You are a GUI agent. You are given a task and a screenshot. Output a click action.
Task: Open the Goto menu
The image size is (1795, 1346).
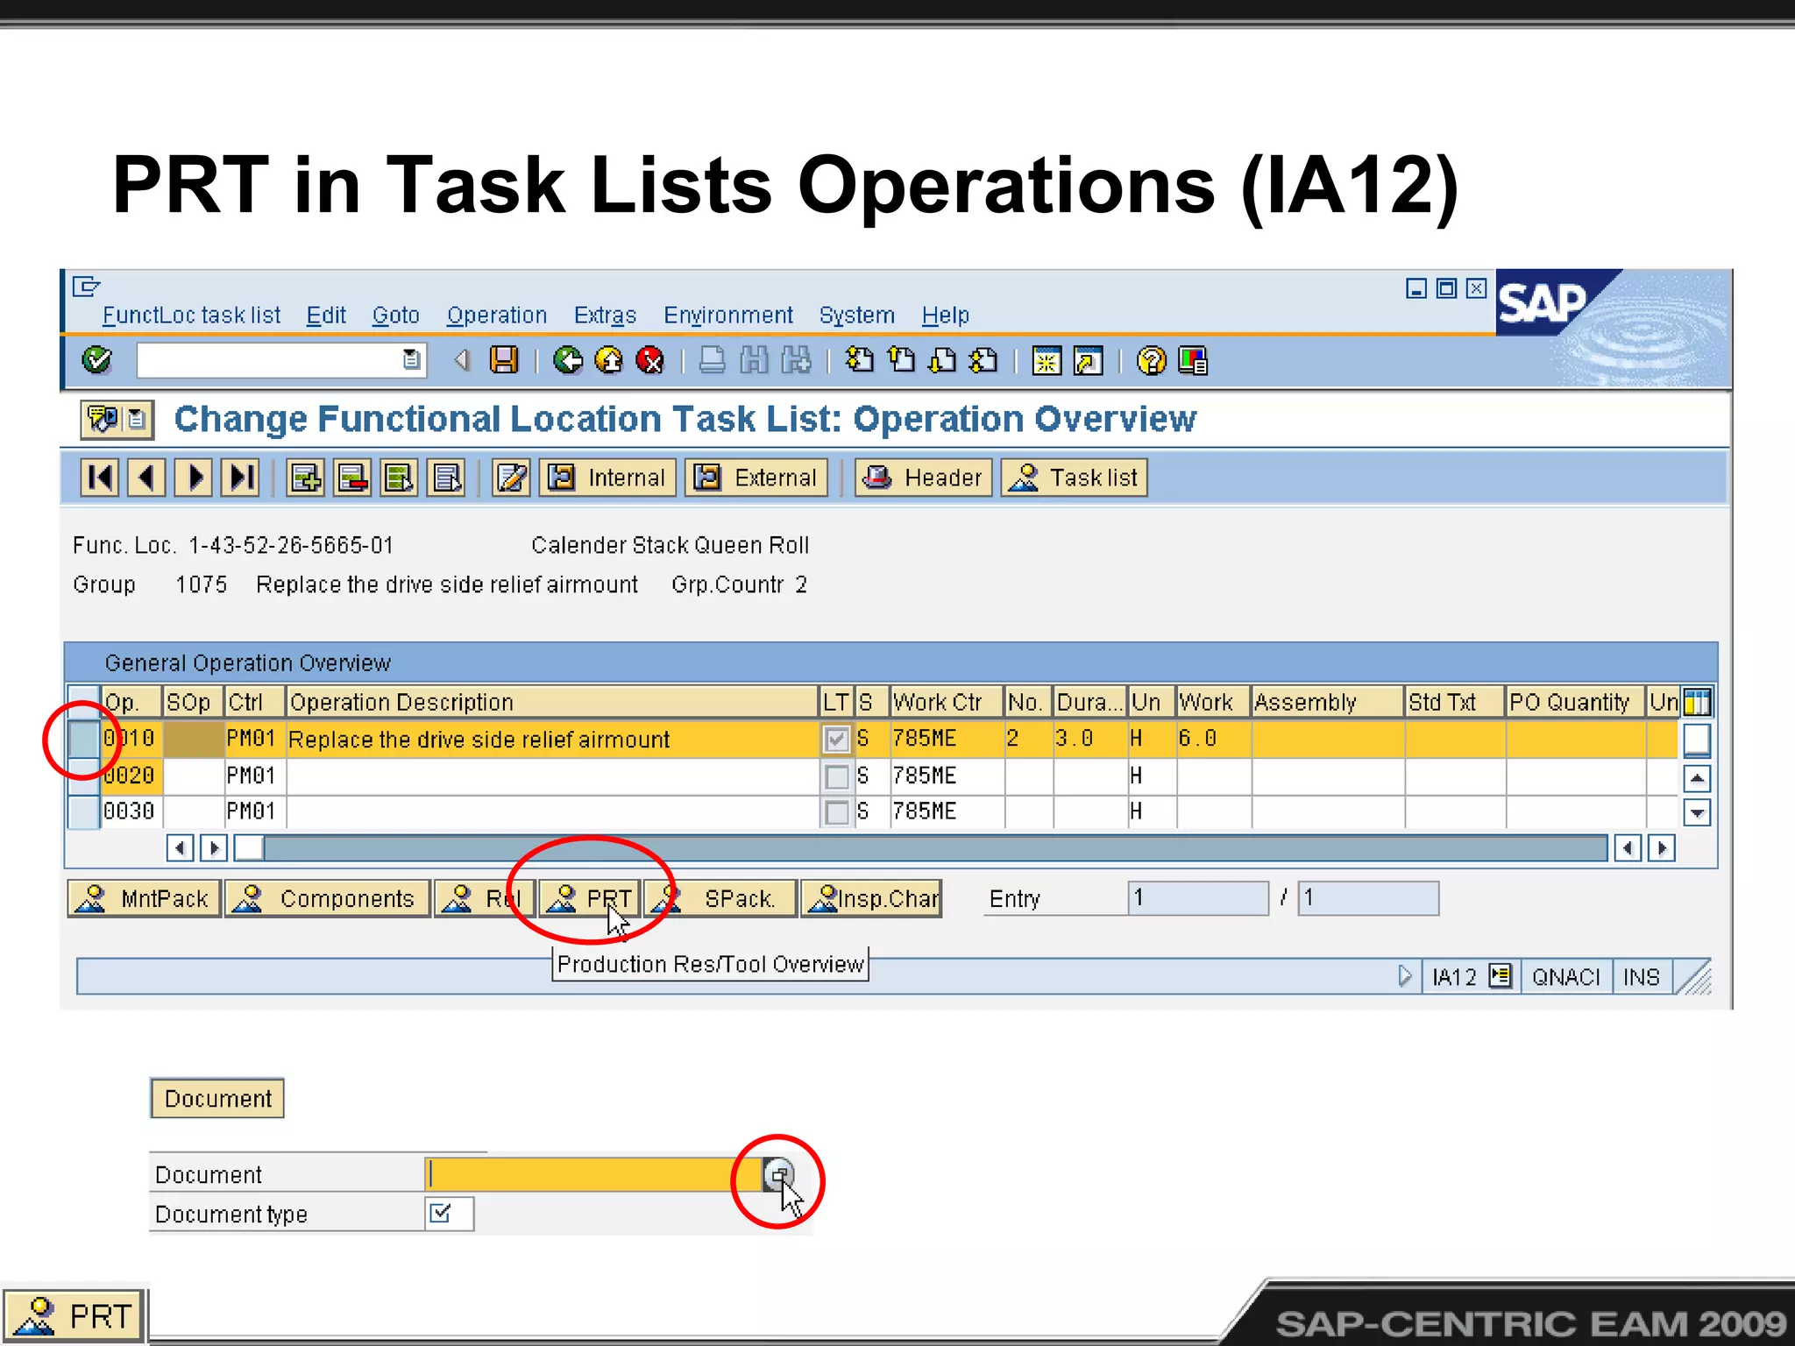click(395, 315)
